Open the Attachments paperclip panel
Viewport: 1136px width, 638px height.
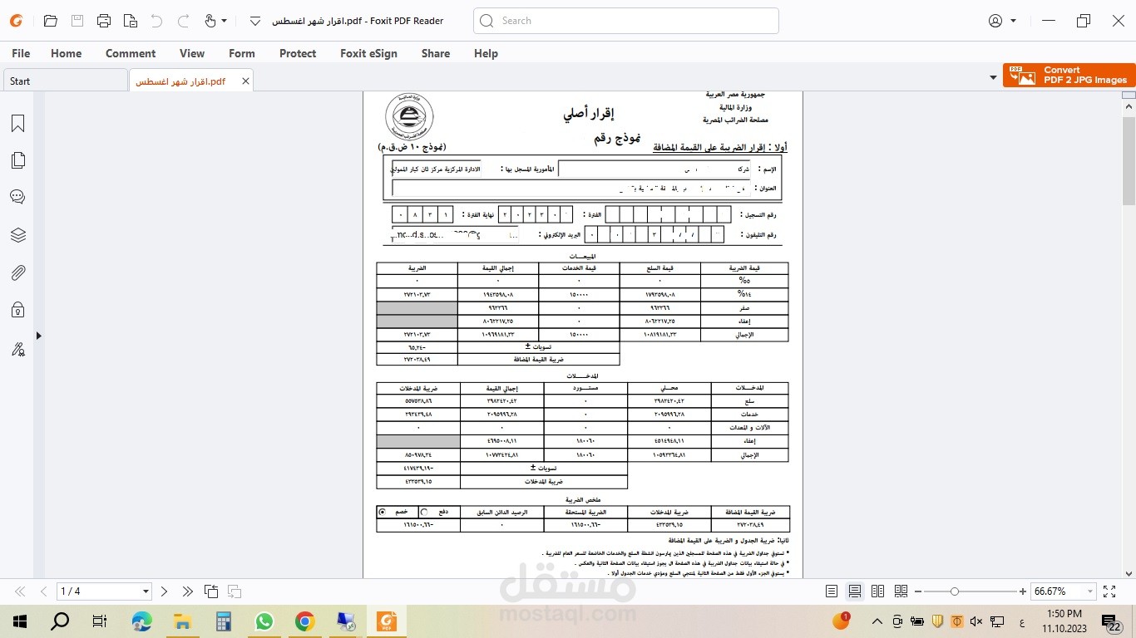[x=17, y=272]
